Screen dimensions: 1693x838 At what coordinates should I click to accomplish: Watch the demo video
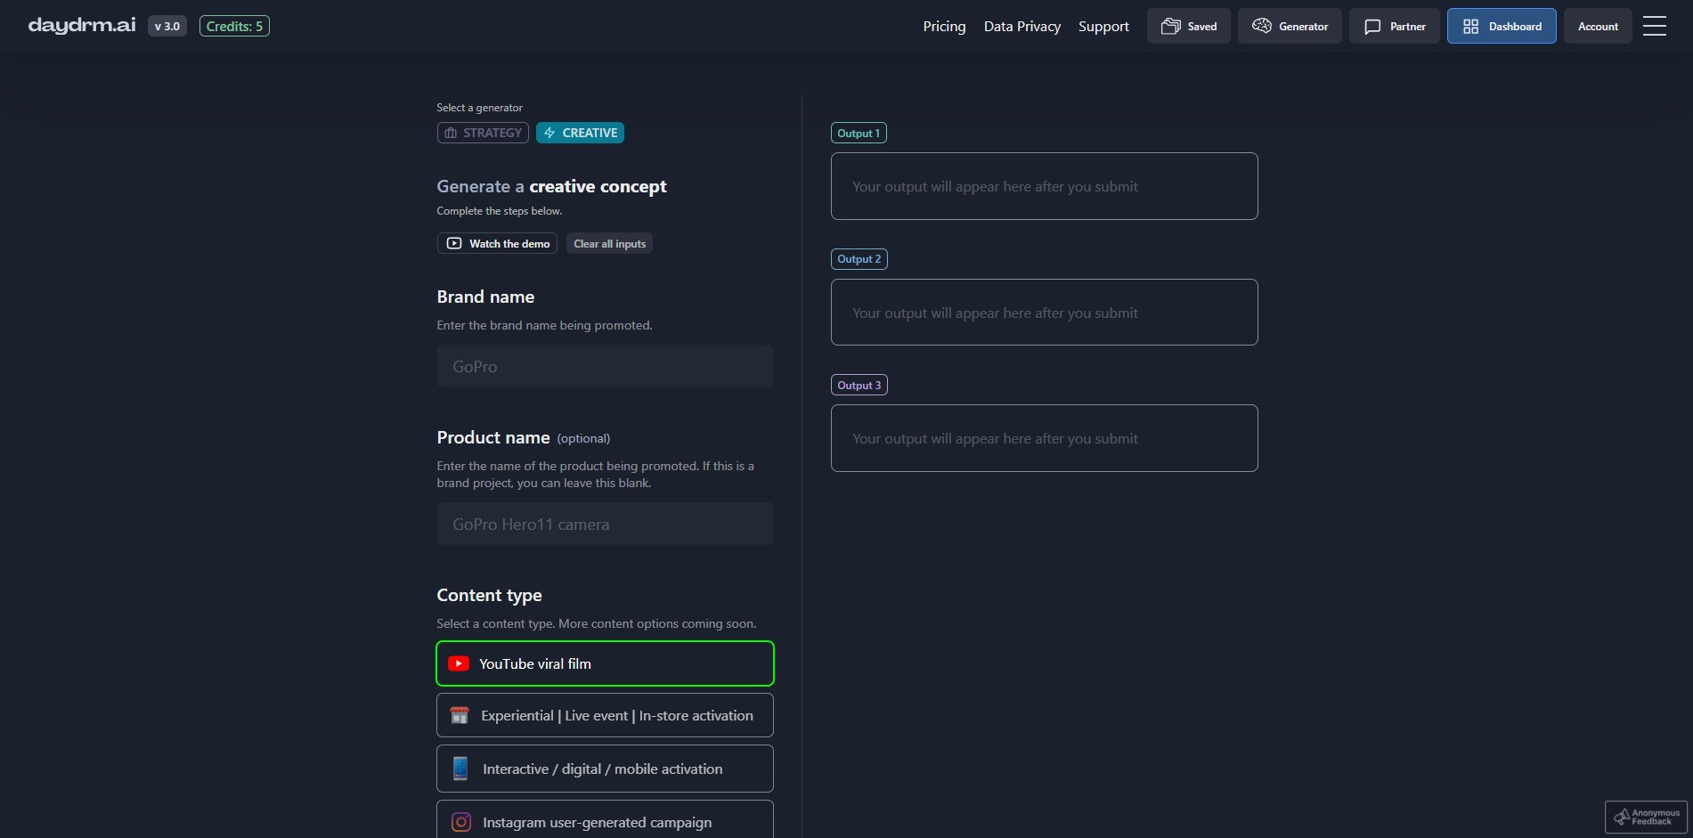click(x=497, y=243)
